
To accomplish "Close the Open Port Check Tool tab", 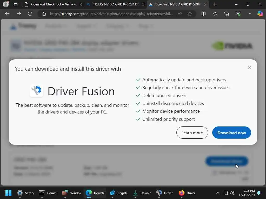I will [x=81, y=5].
